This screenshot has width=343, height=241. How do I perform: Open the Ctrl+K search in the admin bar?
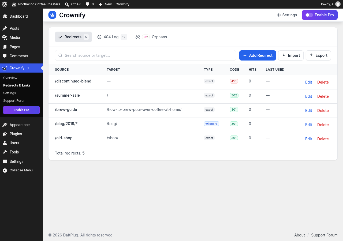73,4
